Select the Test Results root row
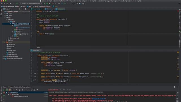This screenshot has width=181, height=102. point(27,92)
